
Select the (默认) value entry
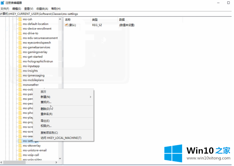[x=72, y=25]
